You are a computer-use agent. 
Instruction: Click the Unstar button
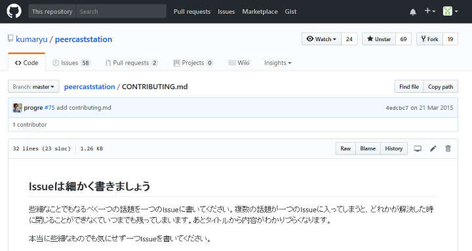[379, 39]
